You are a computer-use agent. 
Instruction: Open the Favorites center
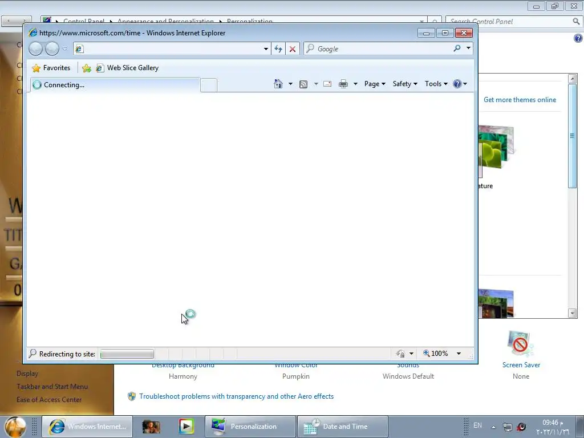point(51,68)
